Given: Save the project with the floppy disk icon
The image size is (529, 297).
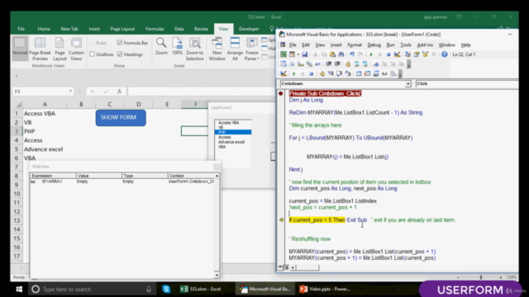Looking at the screenshot, I should [305, 54].
